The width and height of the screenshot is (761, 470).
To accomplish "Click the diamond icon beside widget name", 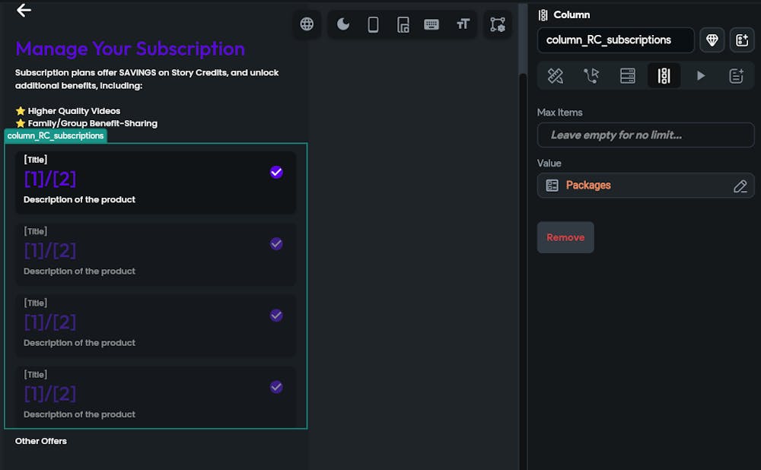I will click(x=712, y=40).
